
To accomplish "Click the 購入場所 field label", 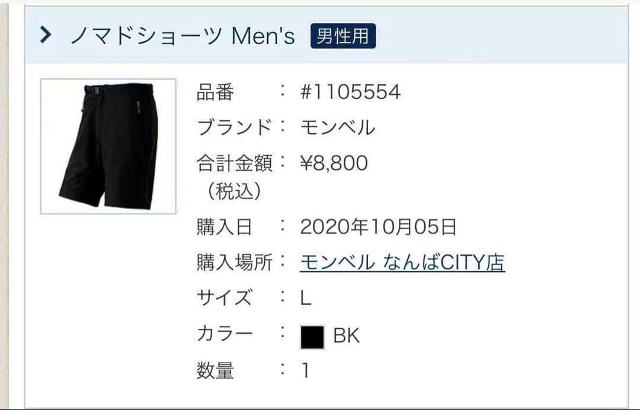I will 234,262.
